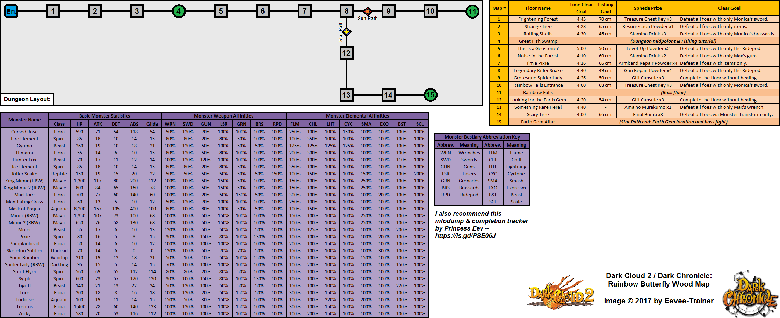Select dungeon layout node 5

pyautogui.click(x=221, y=11)
